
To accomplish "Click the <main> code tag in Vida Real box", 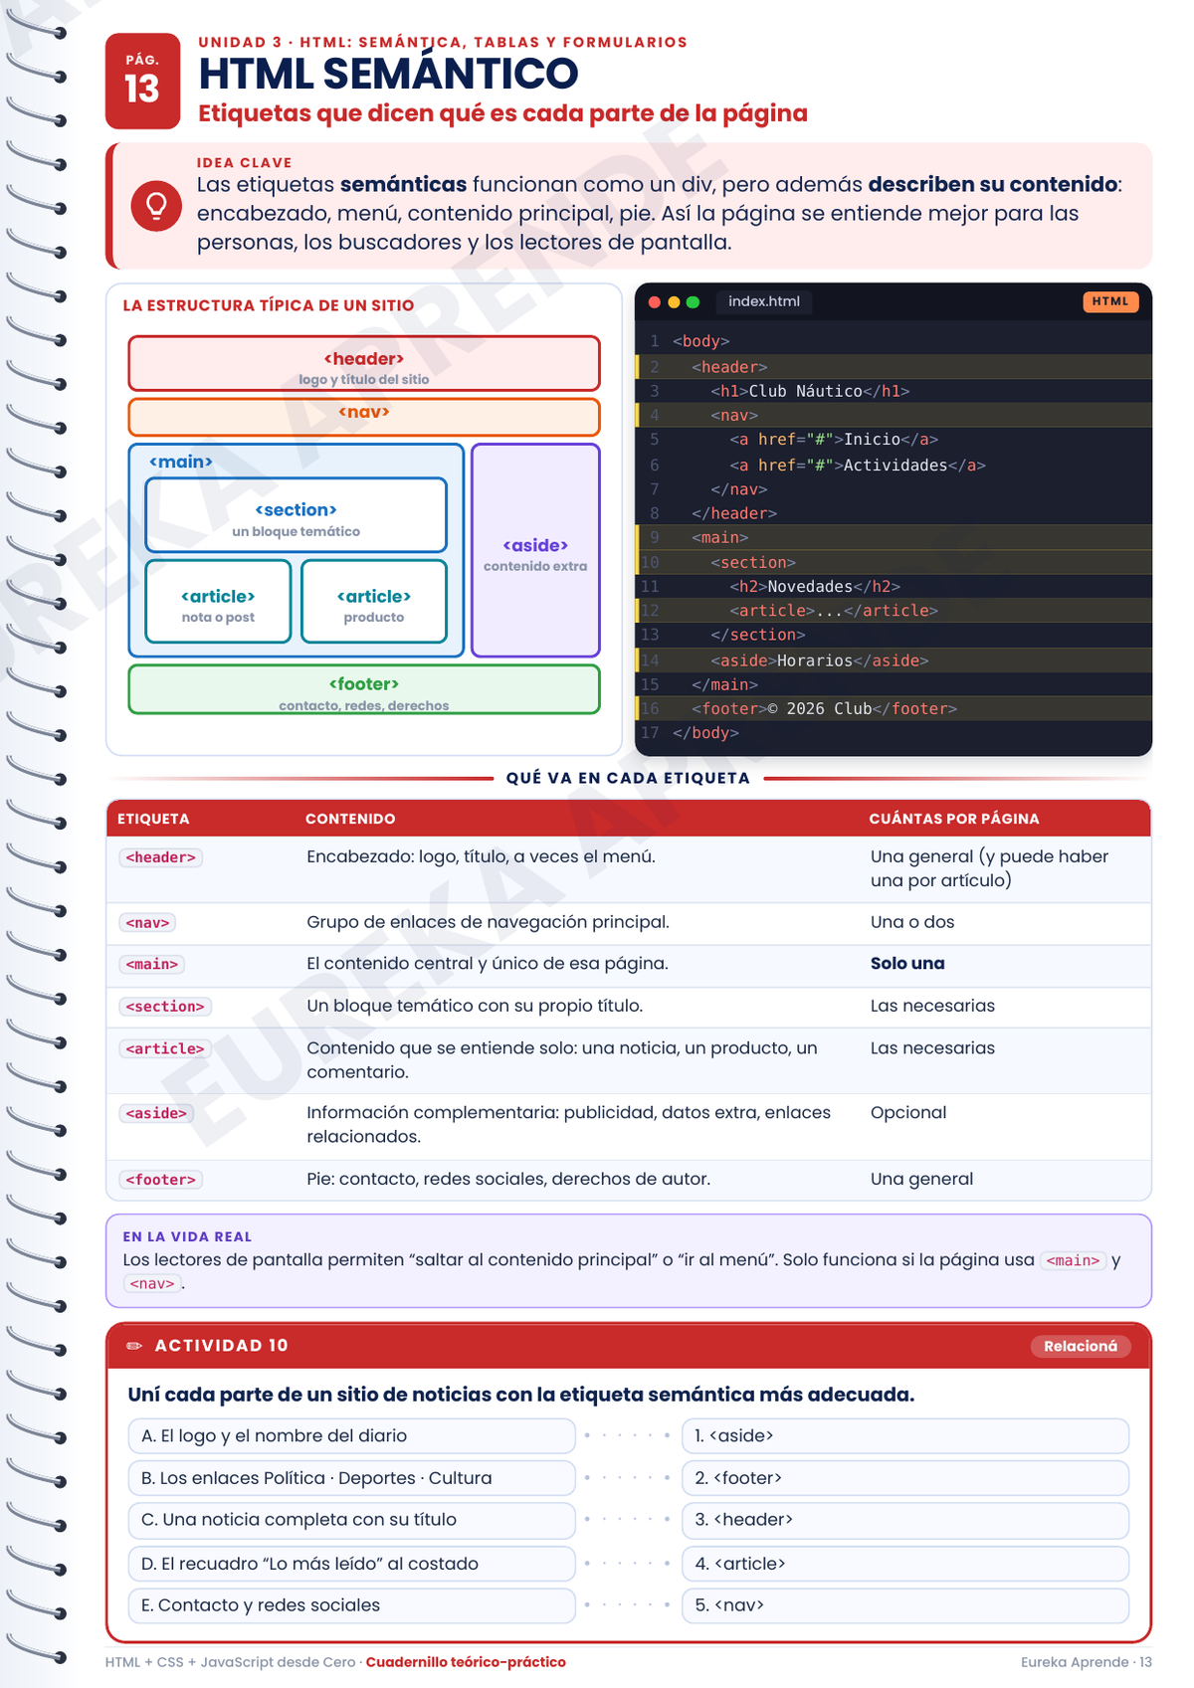I will [1073, 1260].
